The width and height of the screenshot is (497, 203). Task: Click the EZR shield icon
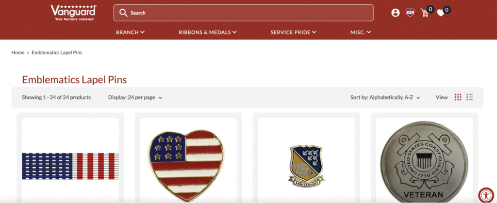(410, 13)
